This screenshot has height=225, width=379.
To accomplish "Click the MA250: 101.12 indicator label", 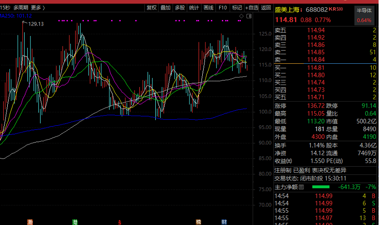I will pyautogui.click(x=15, y=16).
